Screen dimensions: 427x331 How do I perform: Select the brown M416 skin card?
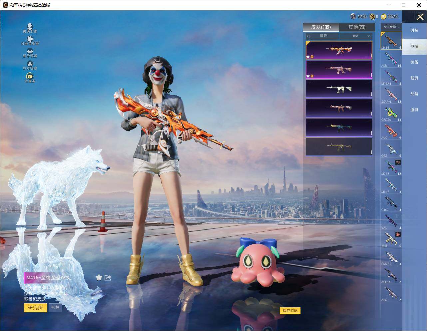[339, 108]
